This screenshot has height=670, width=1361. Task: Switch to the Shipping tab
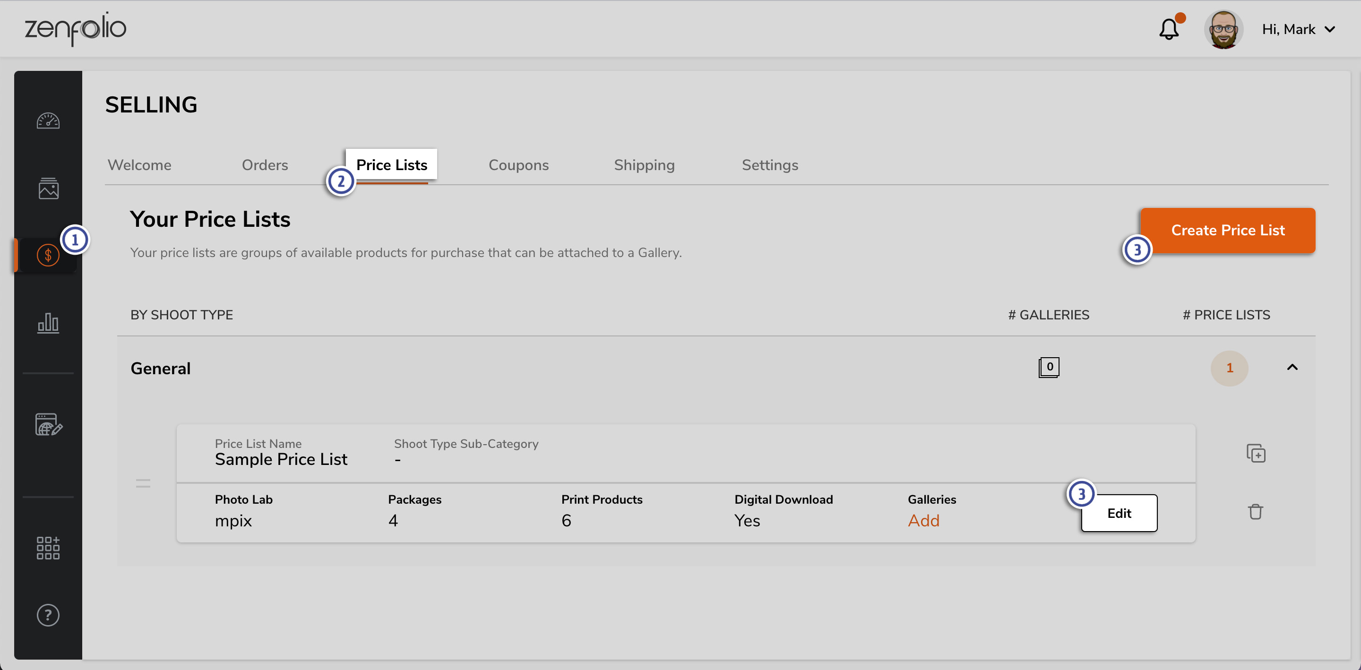tap(644, 165)
